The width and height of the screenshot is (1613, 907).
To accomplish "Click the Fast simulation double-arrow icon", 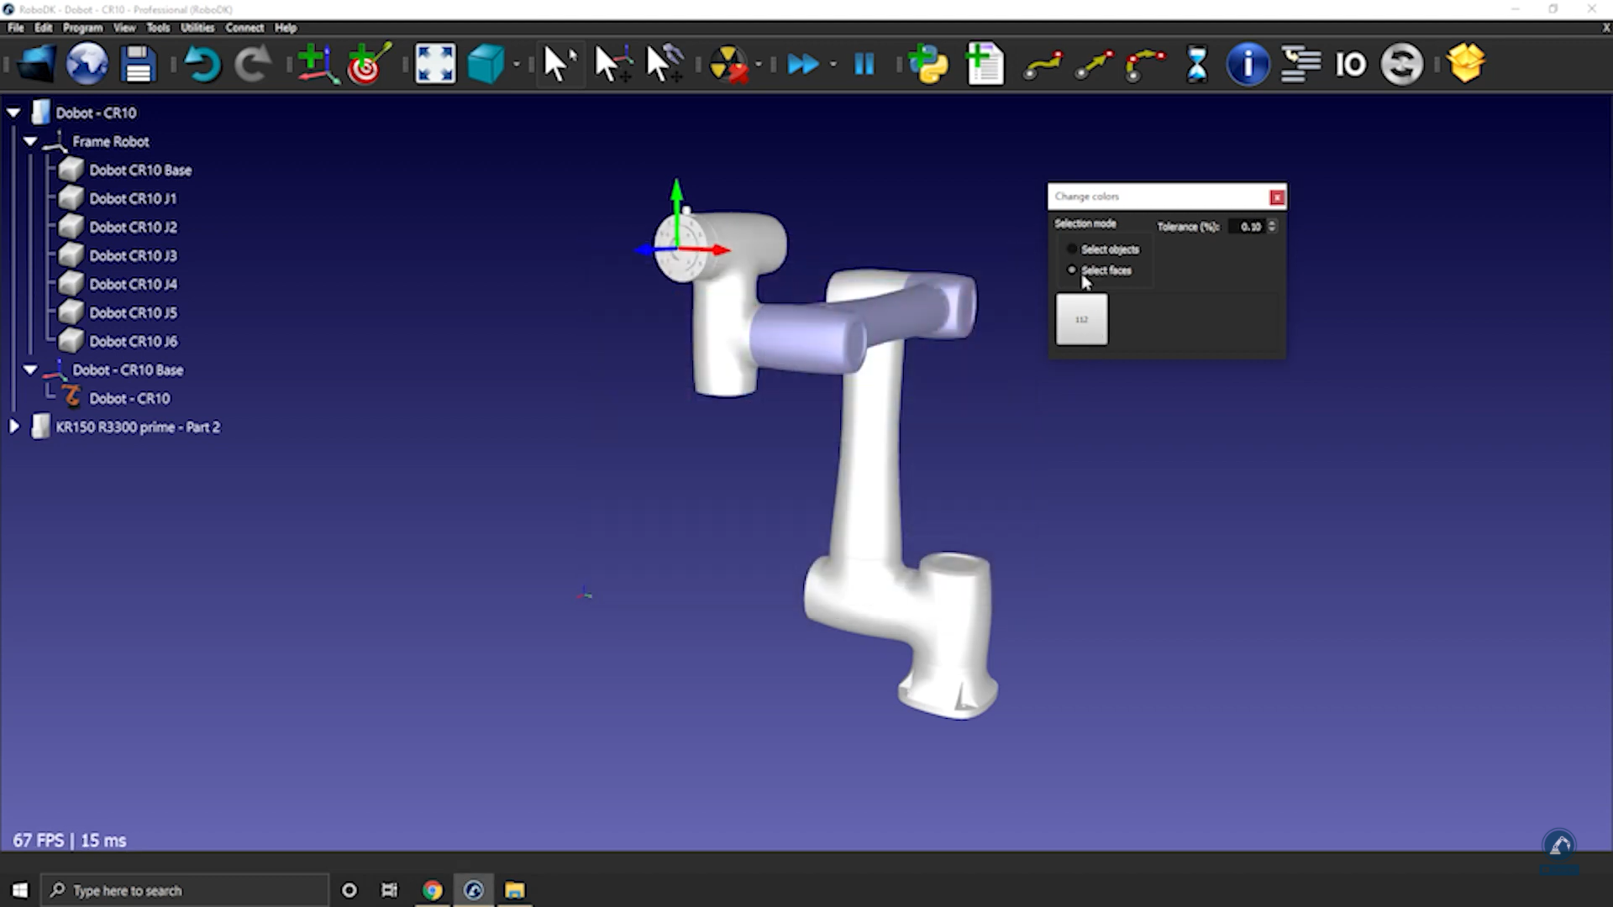I will [x=803, y=64].
